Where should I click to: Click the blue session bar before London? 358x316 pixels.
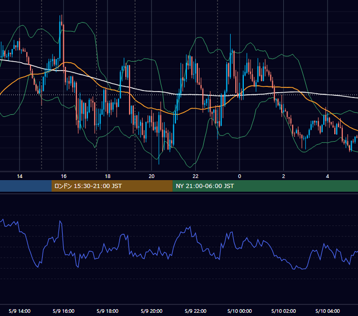(26, 186)
